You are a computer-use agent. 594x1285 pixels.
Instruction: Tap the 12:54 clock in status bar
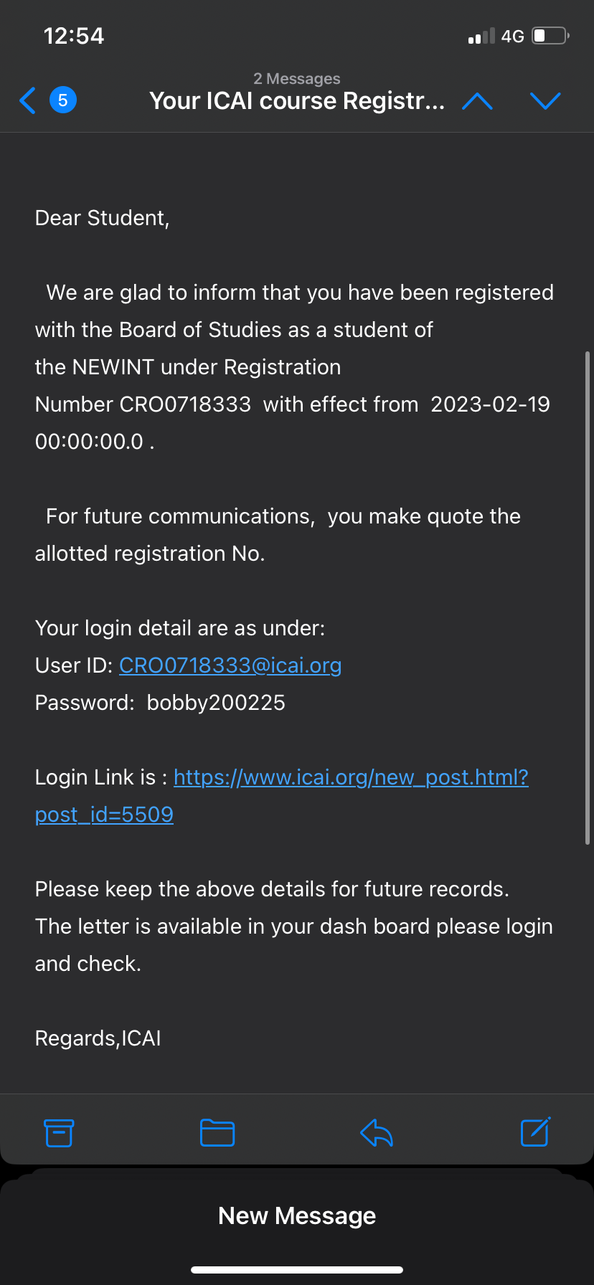point(74,36)
